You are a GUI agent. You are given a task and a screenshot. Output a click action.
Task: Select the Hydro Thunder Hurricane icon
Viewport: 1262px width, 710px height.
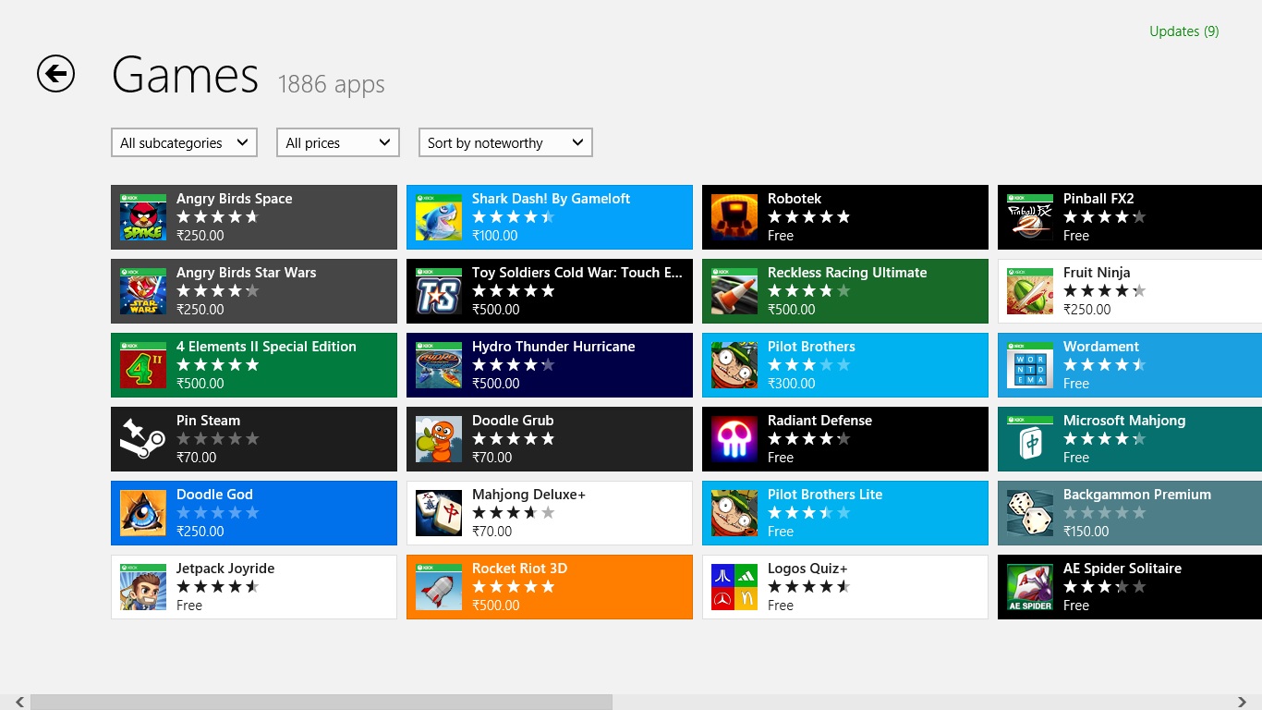tap(439, 365)
